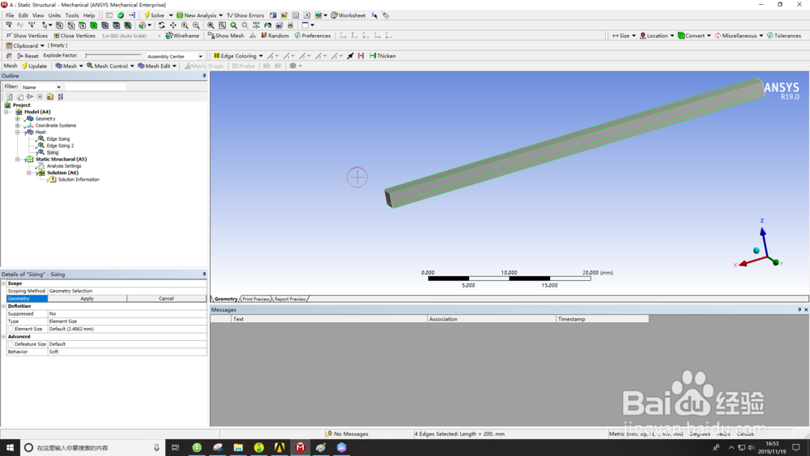Collapse the Model (A4) tree node
This screenshot has height=456, width=810.
[x=6, y=112]
